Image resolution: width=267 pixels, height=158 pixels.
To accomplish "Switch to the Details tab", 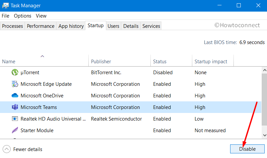I will click(x=131, y=26).
